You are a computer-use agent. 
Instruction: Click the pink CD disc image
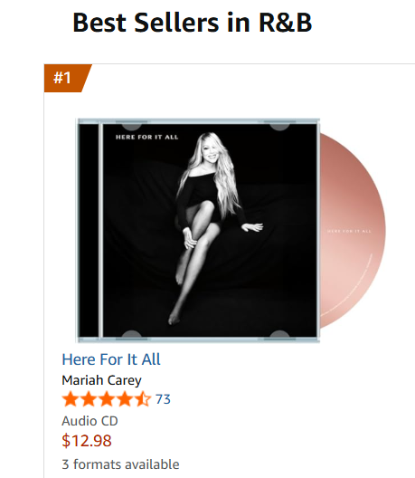pos(353,231)
